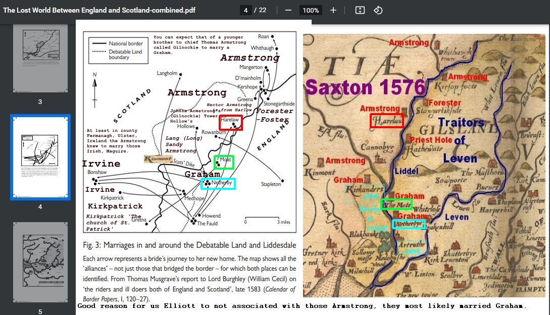Click 'Harelaw' on the black-and-white map
This screenshot has width=550, height=315.
(x=230, y=120)
